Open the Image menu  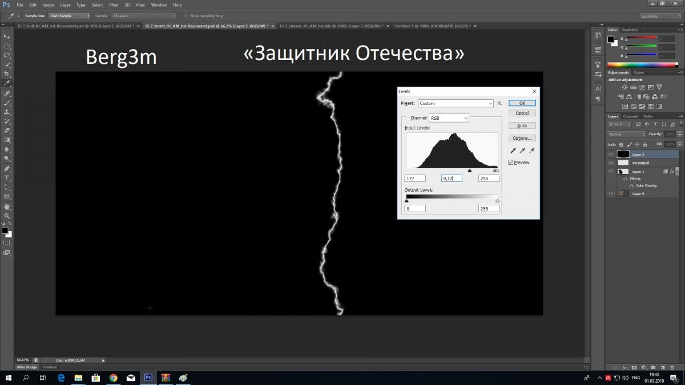click(x=48, y=5)
